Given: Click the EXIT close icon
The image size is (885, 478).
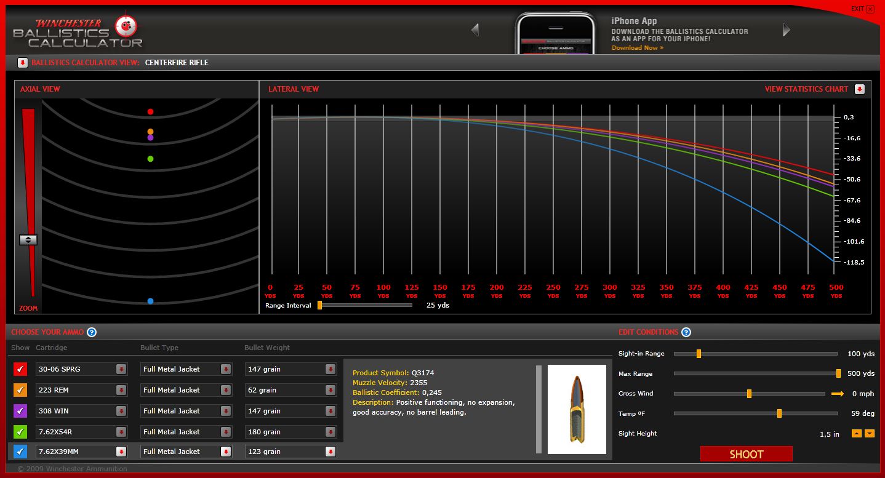Looking at the screenshot, I should (870, 9).
